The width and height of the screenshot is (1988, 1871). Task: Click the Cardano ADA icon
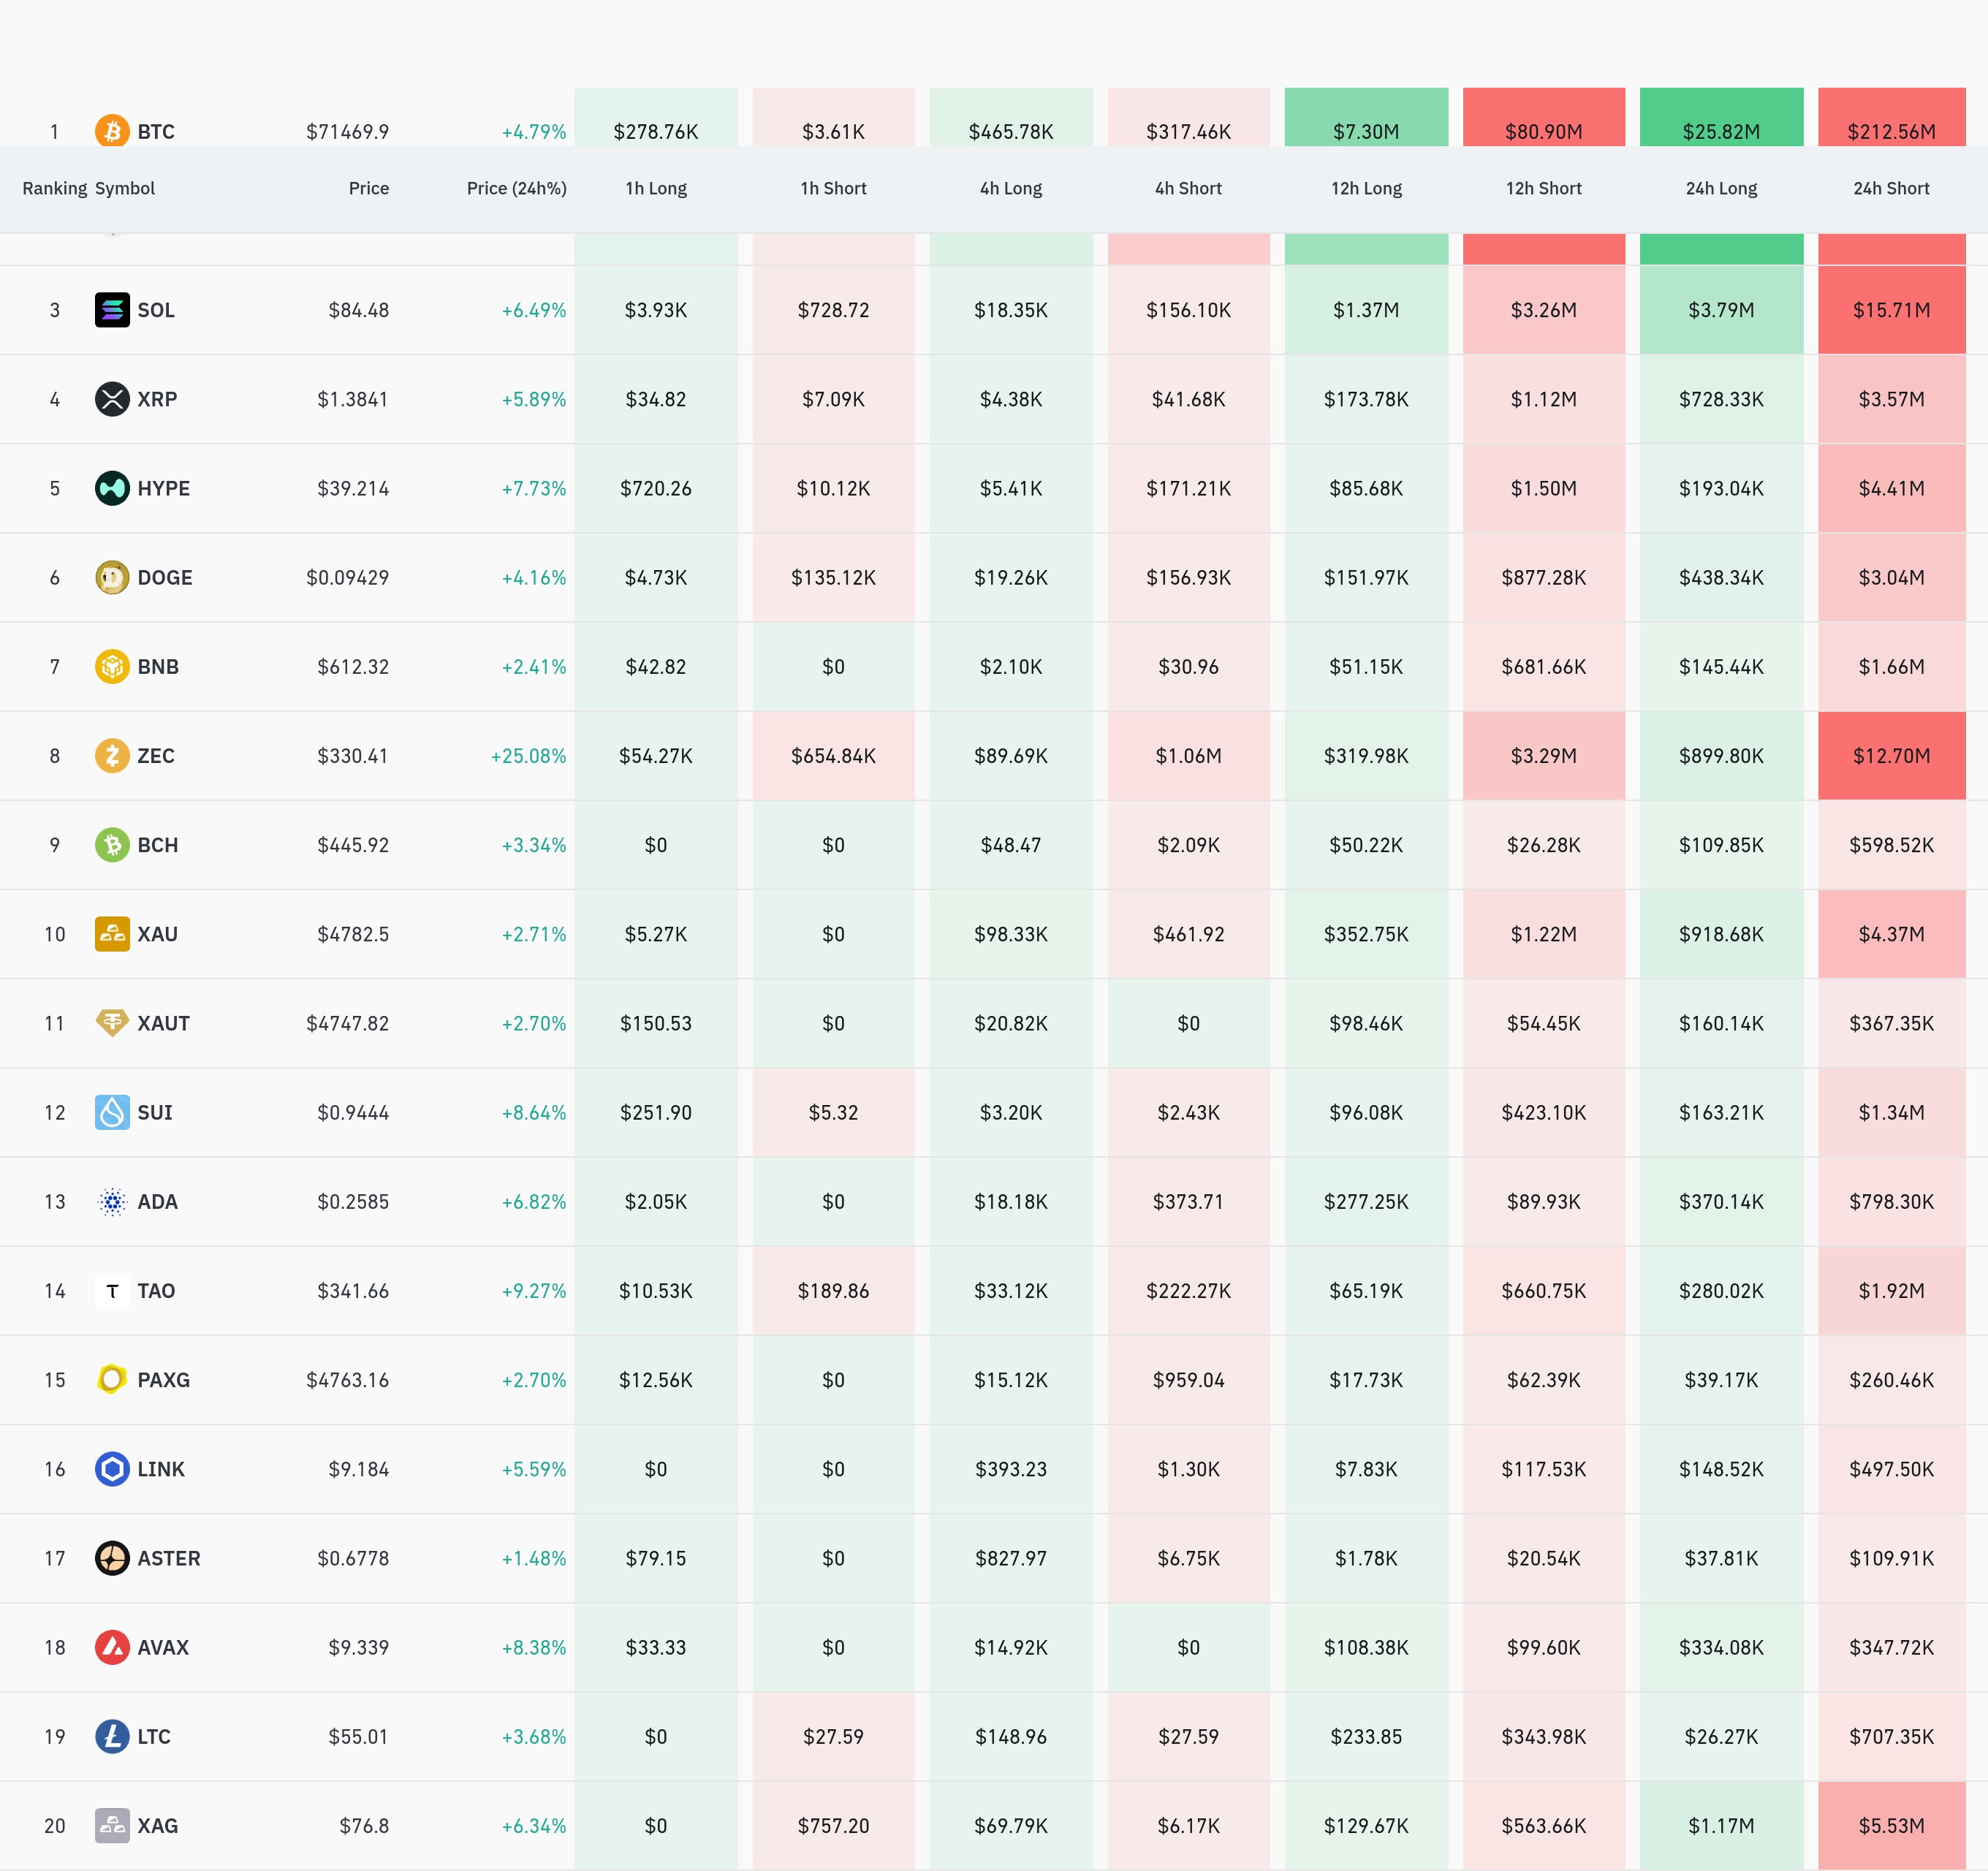click(112, 1202)
